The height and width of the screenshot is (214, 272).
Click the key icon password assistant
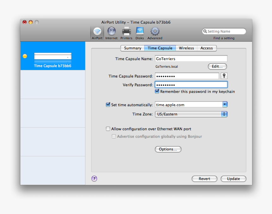click(x=224, y=76)
